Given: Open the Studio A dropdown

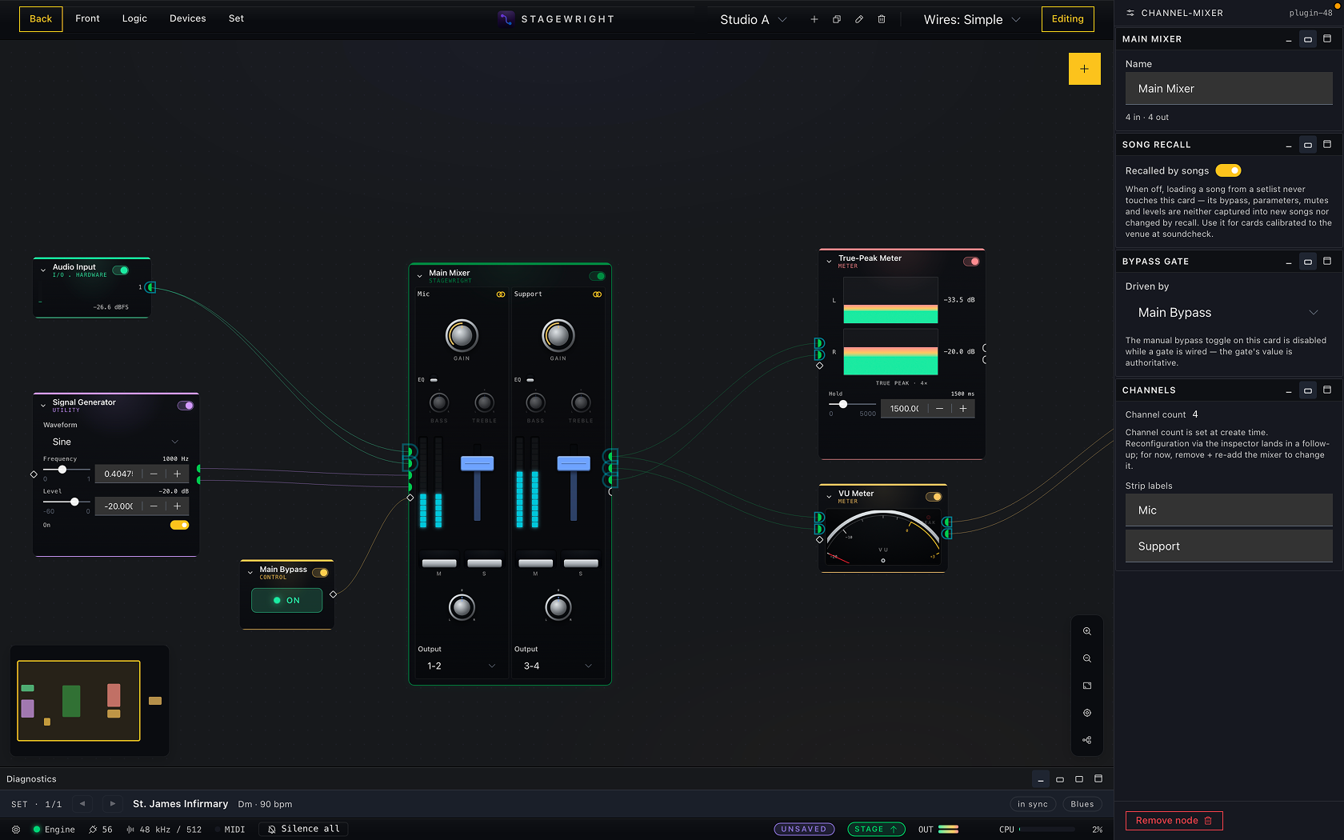Looking at the screenshot, I should click(x=753, y=19).
